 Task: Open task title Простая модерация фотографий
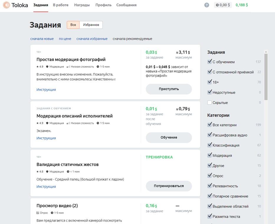point(71,60)
